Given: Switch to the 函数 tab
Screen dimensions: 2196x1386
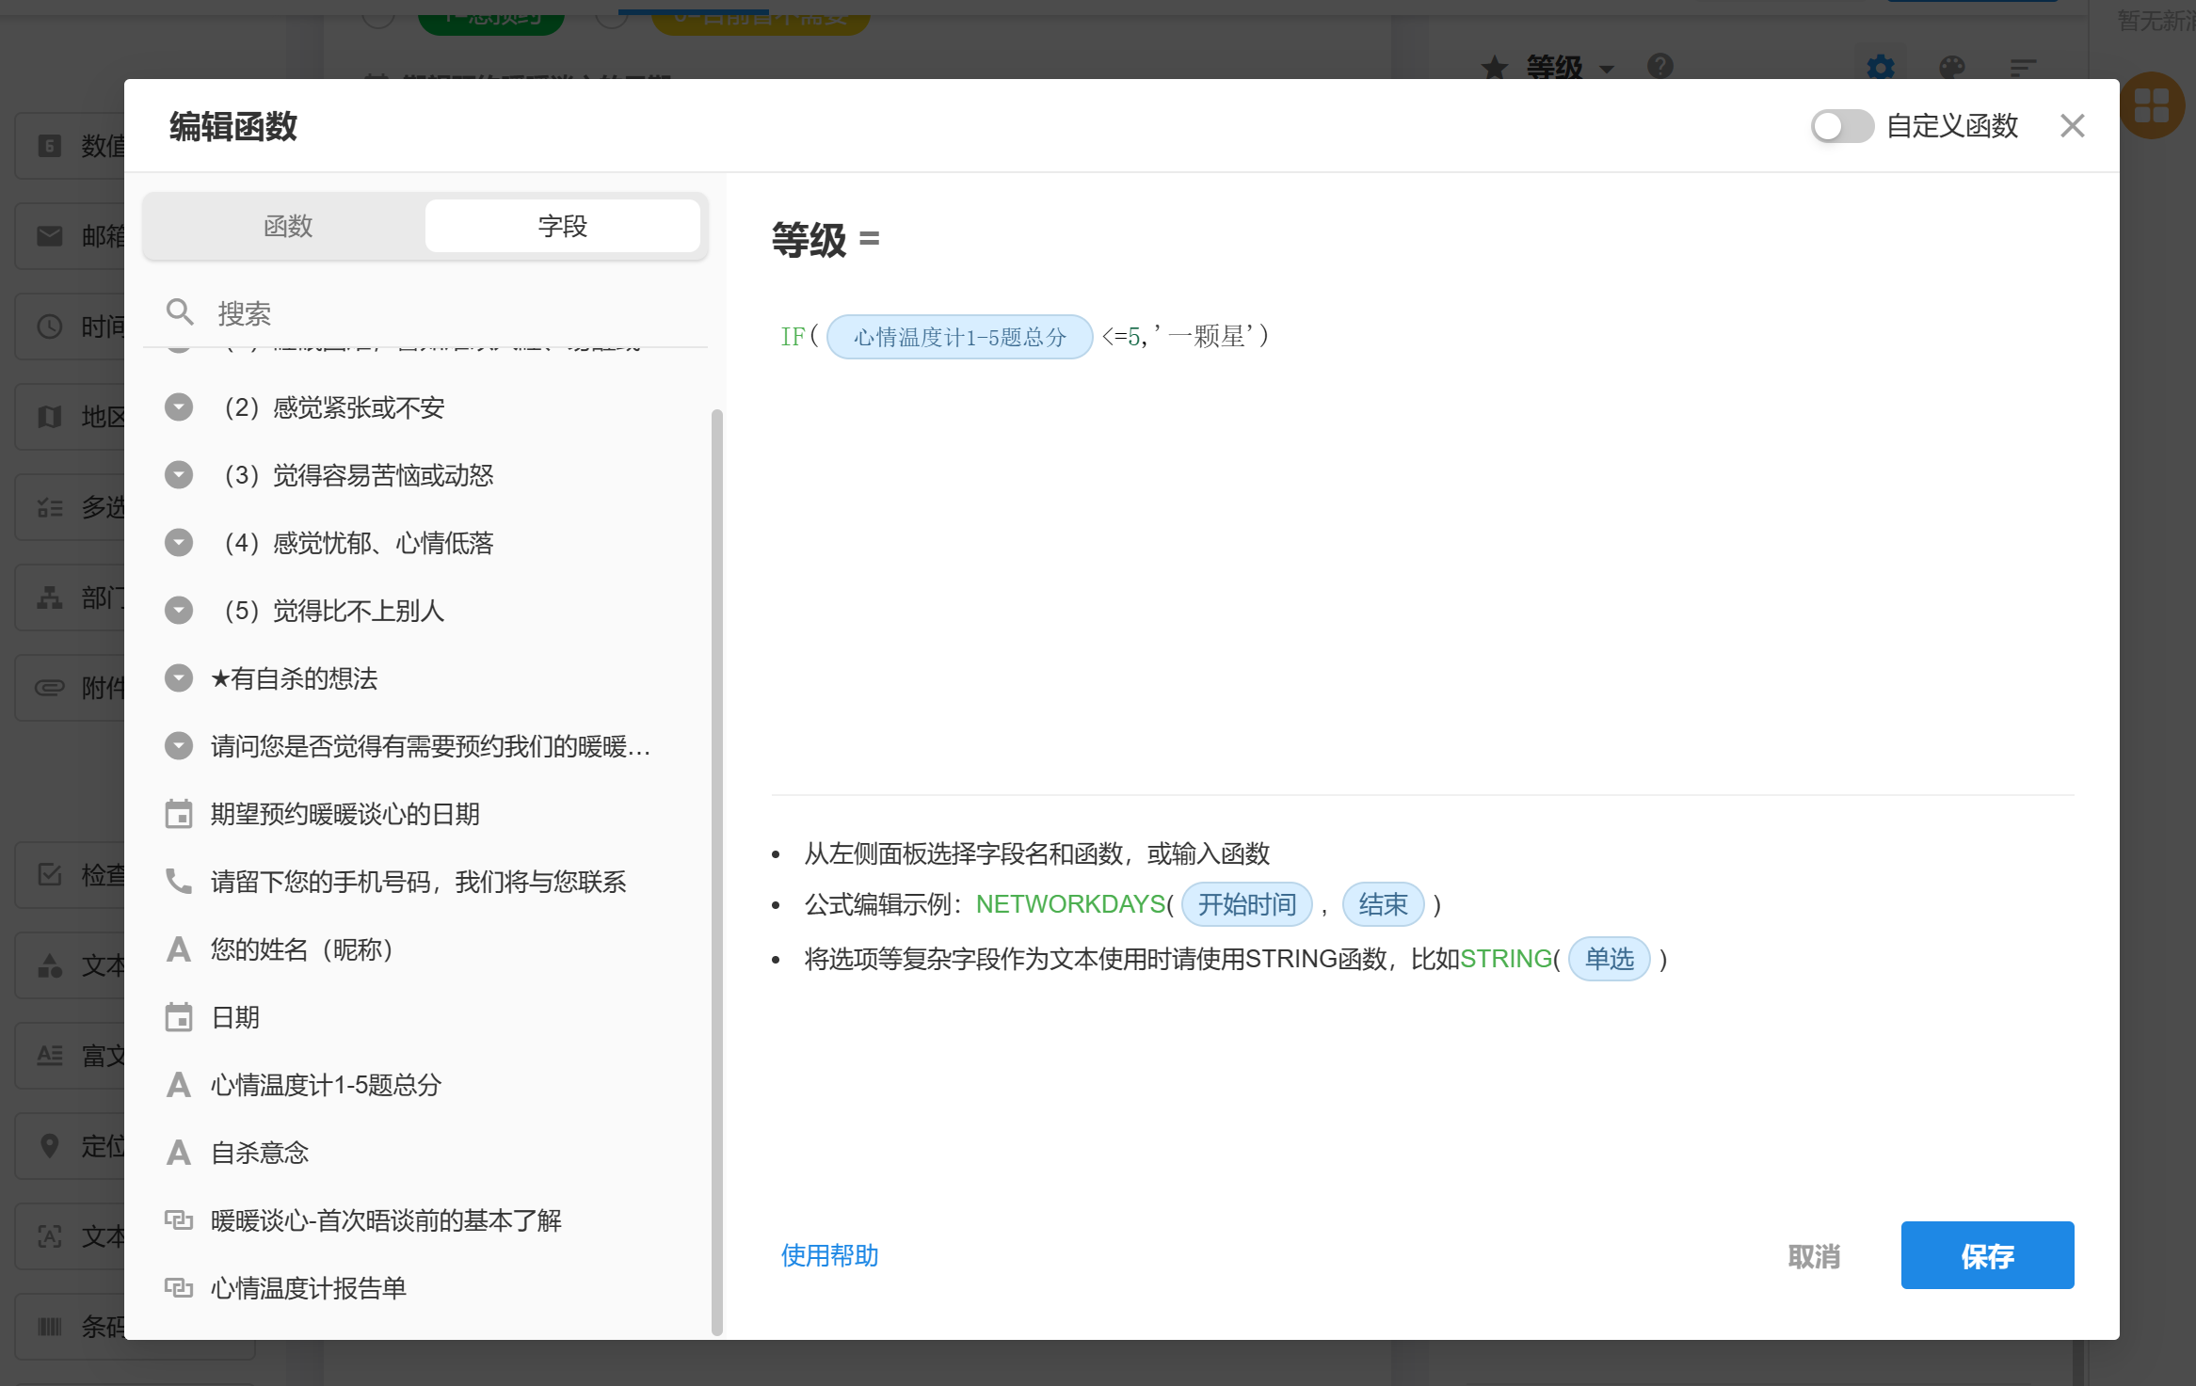Looking at the screenshot, I should [287, 226].
